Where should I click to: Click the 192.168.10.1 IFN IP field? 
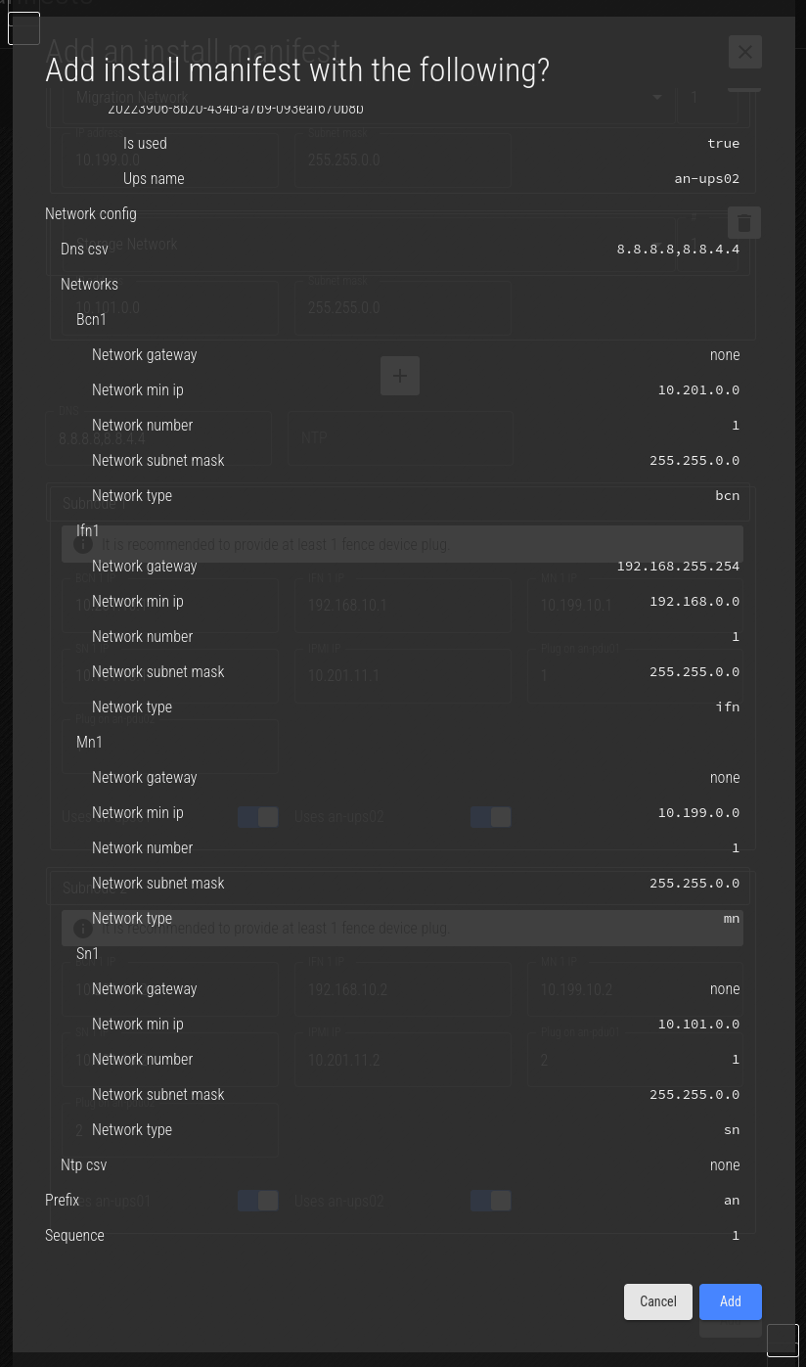coord(403,606)
